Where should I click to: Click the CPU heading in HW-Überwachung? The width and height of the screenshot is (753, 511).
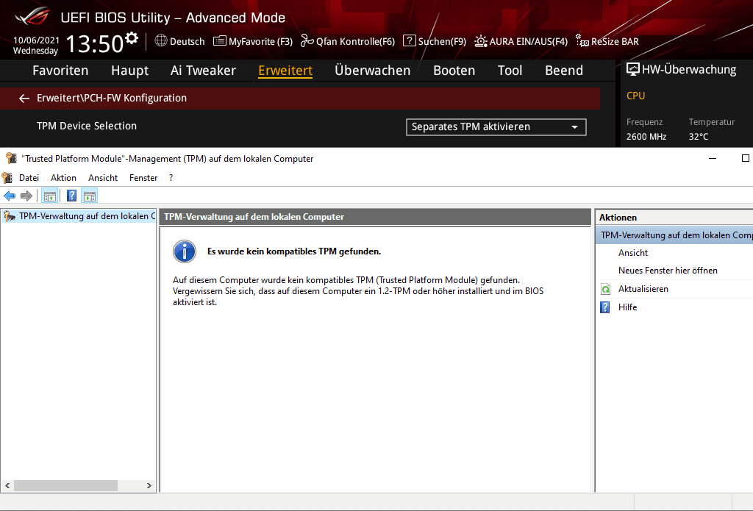pos(636,96)
